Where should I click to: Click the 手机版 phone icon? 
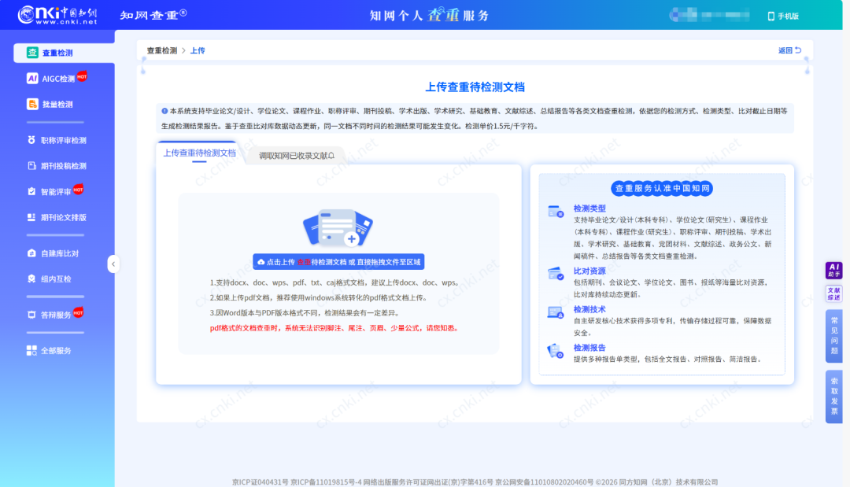point(771,17)
